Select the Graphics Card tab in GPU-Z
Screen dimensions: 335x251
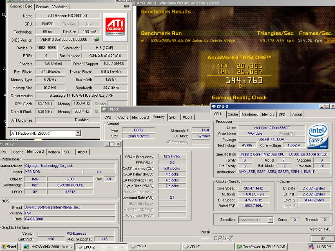click(21, 6)
